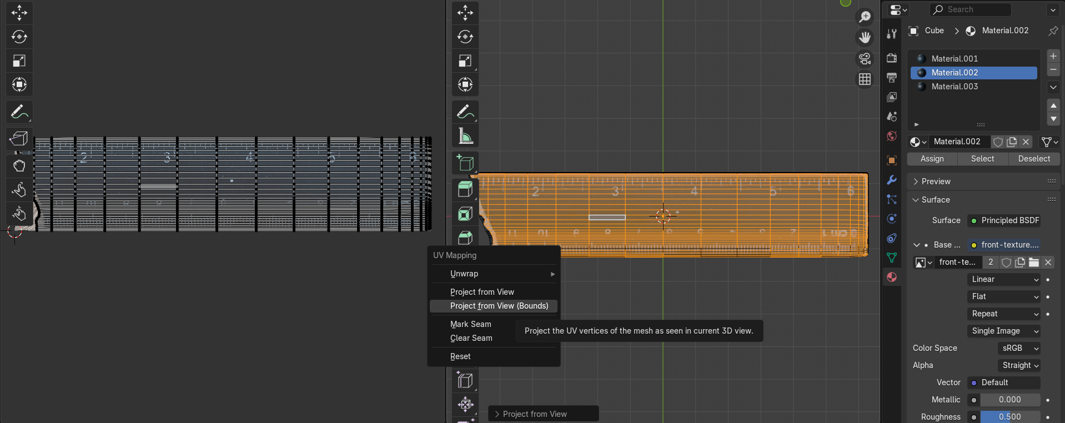The height and width of the screenshot is (423, 1065).
Task: Choose Project from View (Bounds)
Action: (499, 306)
